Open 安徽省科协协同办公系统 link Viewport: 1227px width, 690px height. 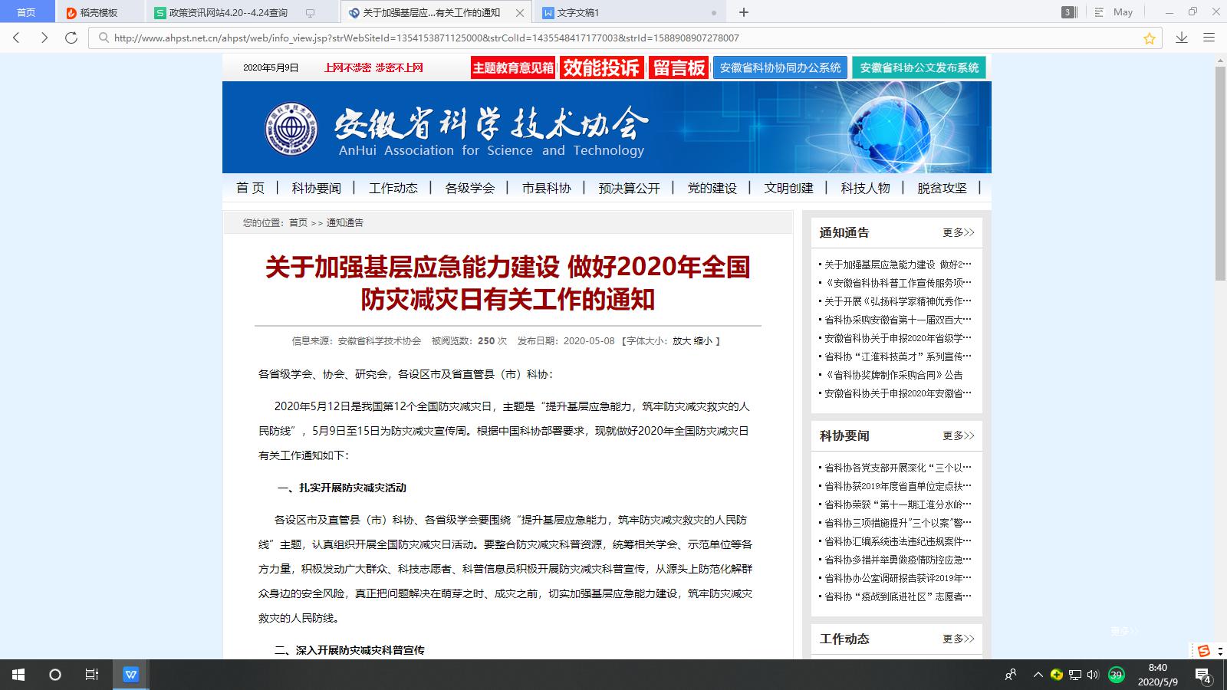coord(780,67)
